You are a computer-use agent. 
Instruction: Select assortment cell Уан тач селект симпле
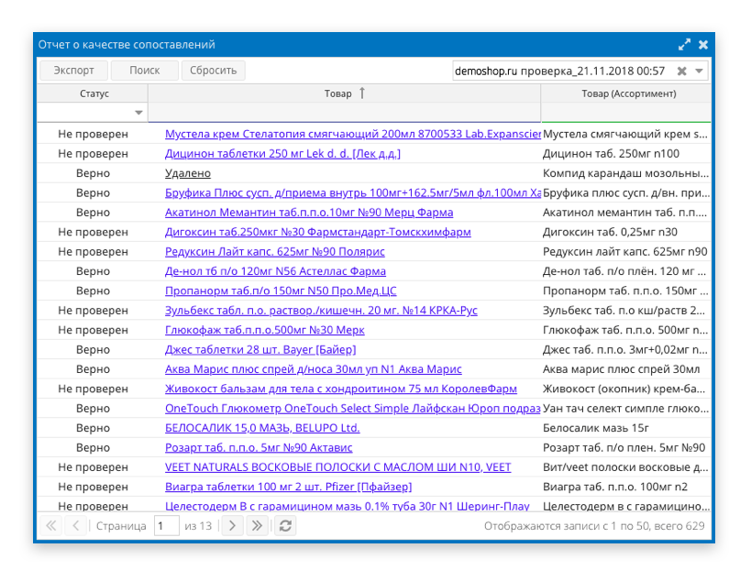pyautogui.click(x=625, y=409)
